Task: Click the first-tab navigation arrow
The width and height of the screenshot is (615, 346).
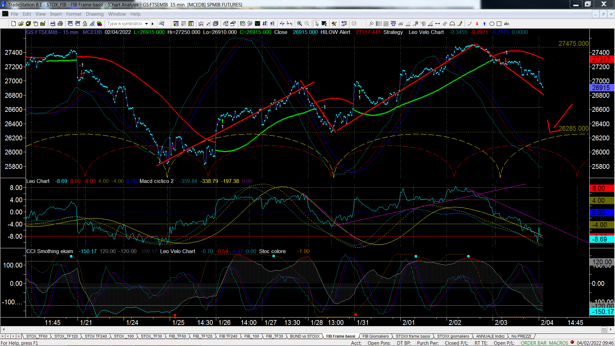Action: pyautogui.click(x=3, y=336)
